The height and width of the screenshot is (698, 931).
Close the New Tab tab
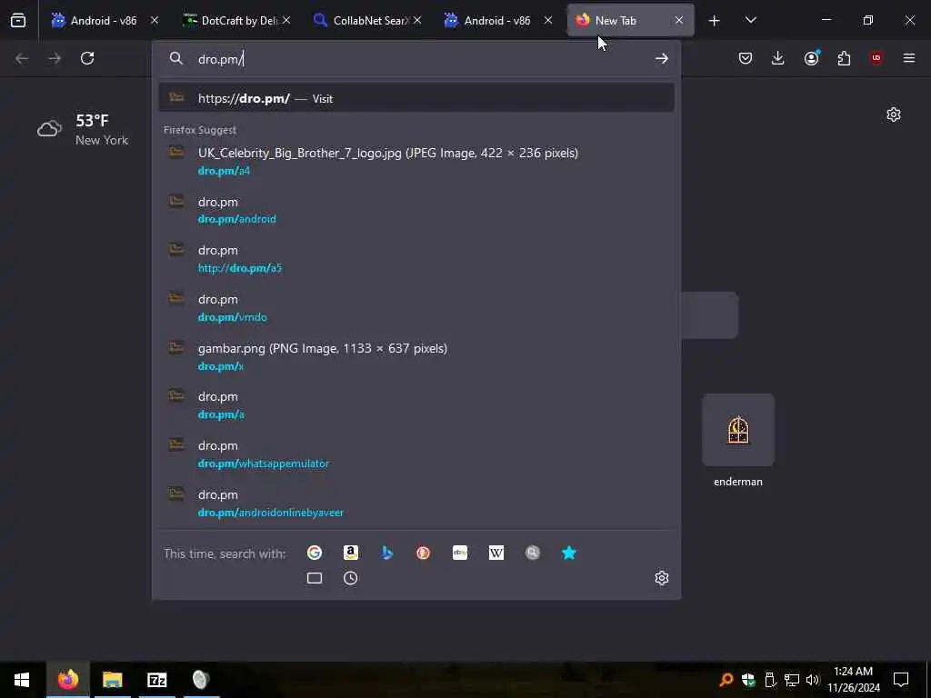click(678, 21)
